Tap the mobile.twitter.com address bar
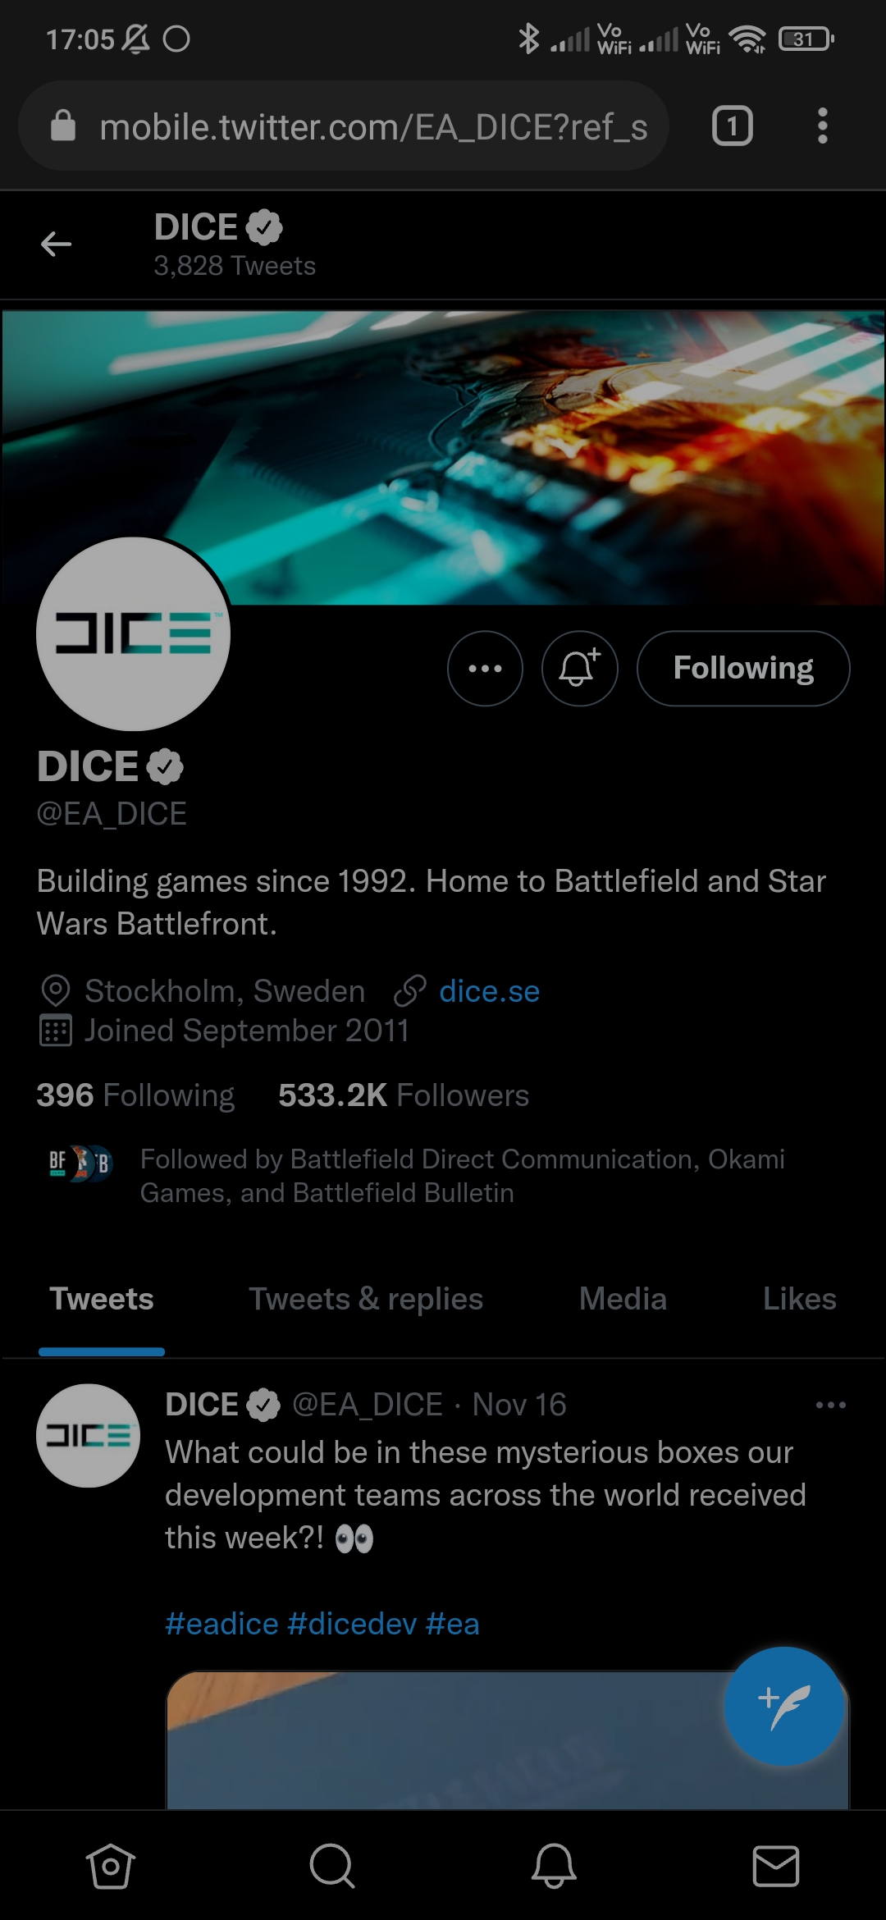This screenshot has height=1920, width=886. coord(344,126)
